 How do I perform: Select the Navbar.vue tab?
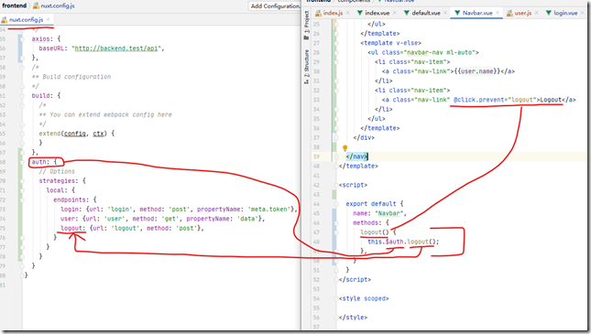(x=477, y=13)
